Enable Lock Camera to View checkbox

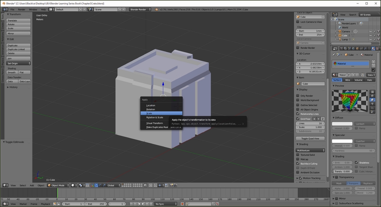pyautogui.click(x=298, y=22)
